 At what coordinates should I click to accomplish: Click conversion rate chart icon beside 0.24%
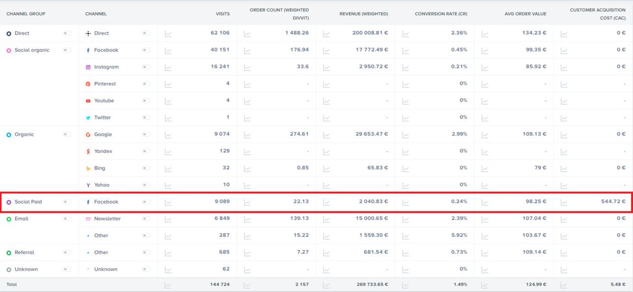click(406, 202)
